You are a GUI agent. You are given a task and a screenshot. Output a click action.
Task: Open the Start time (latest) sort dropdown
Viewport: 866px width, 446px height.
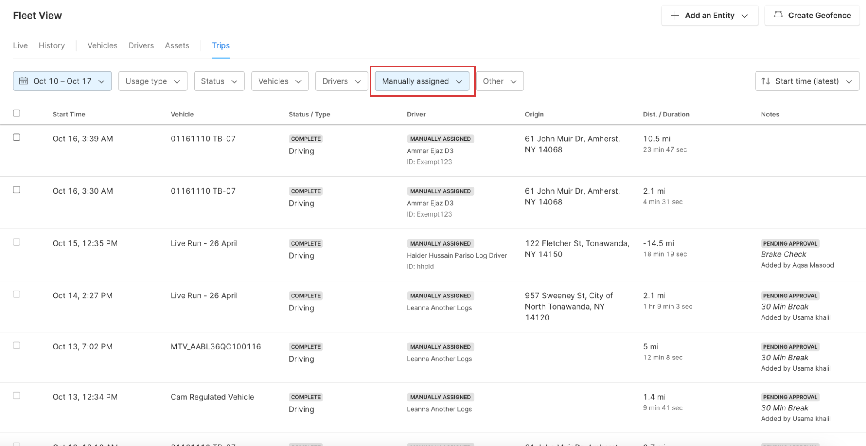pos(807,81)
